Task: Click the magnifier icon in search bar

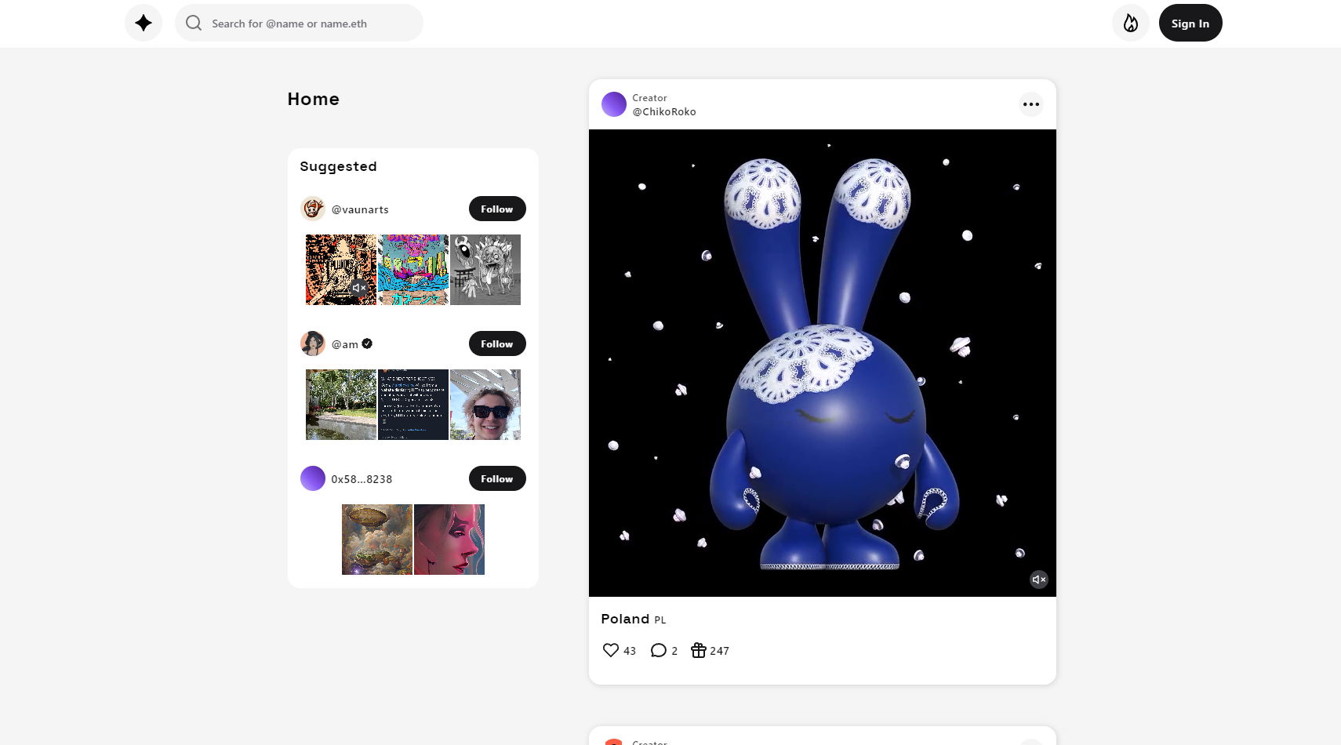Action: (194, 23)
